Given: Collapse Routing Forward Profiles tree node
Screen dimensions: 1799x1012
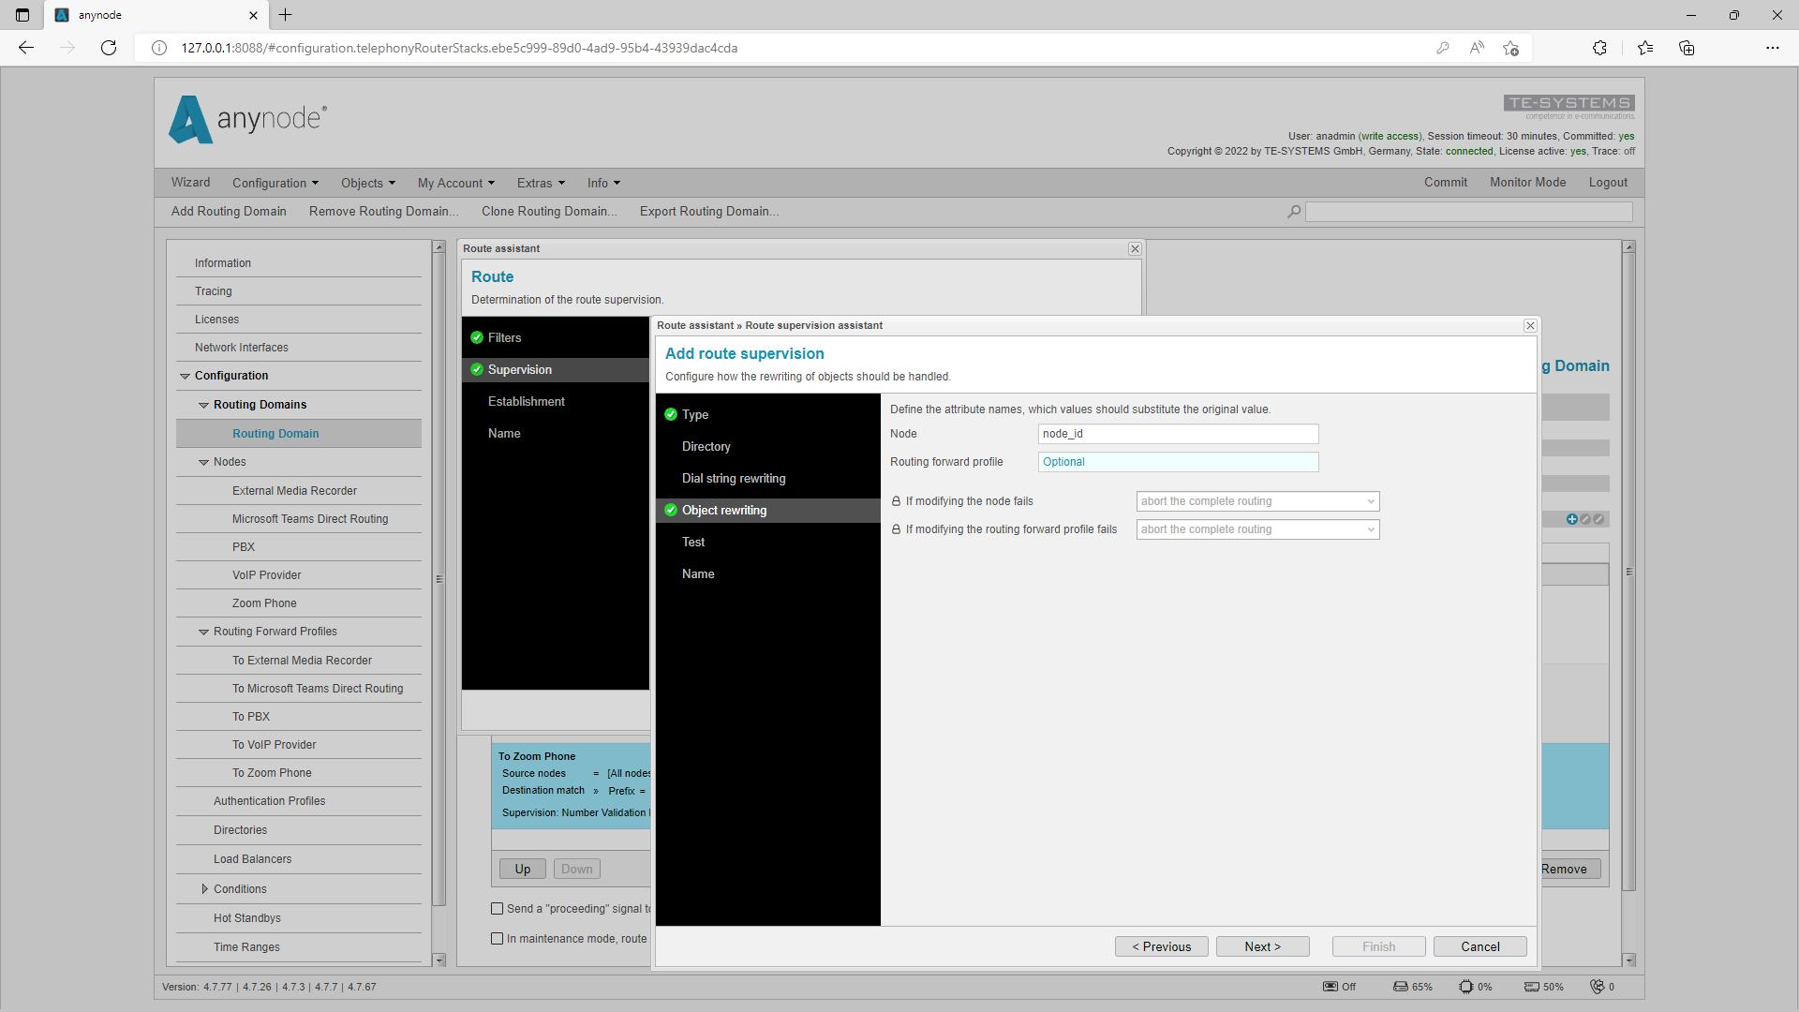Looking at the screenshot, I should coord(203,632).
